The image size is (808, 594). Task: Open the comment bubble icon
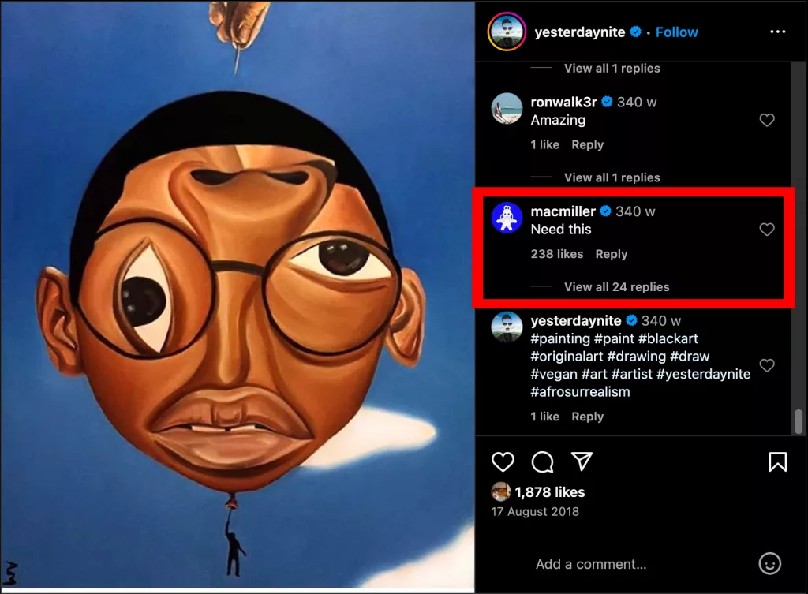(x=542, y=461)
